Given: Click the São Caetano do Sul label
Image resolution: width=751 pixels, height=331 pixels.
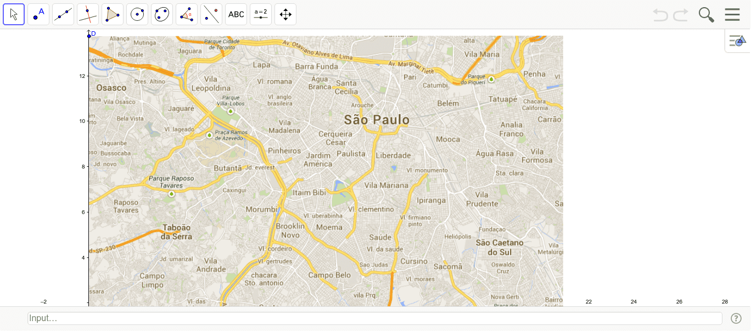Looking at the screenshot, I should [x=500, y=247].
